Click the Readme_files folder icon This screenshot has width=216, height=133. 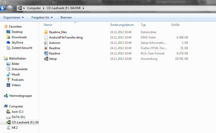(46, 32)
